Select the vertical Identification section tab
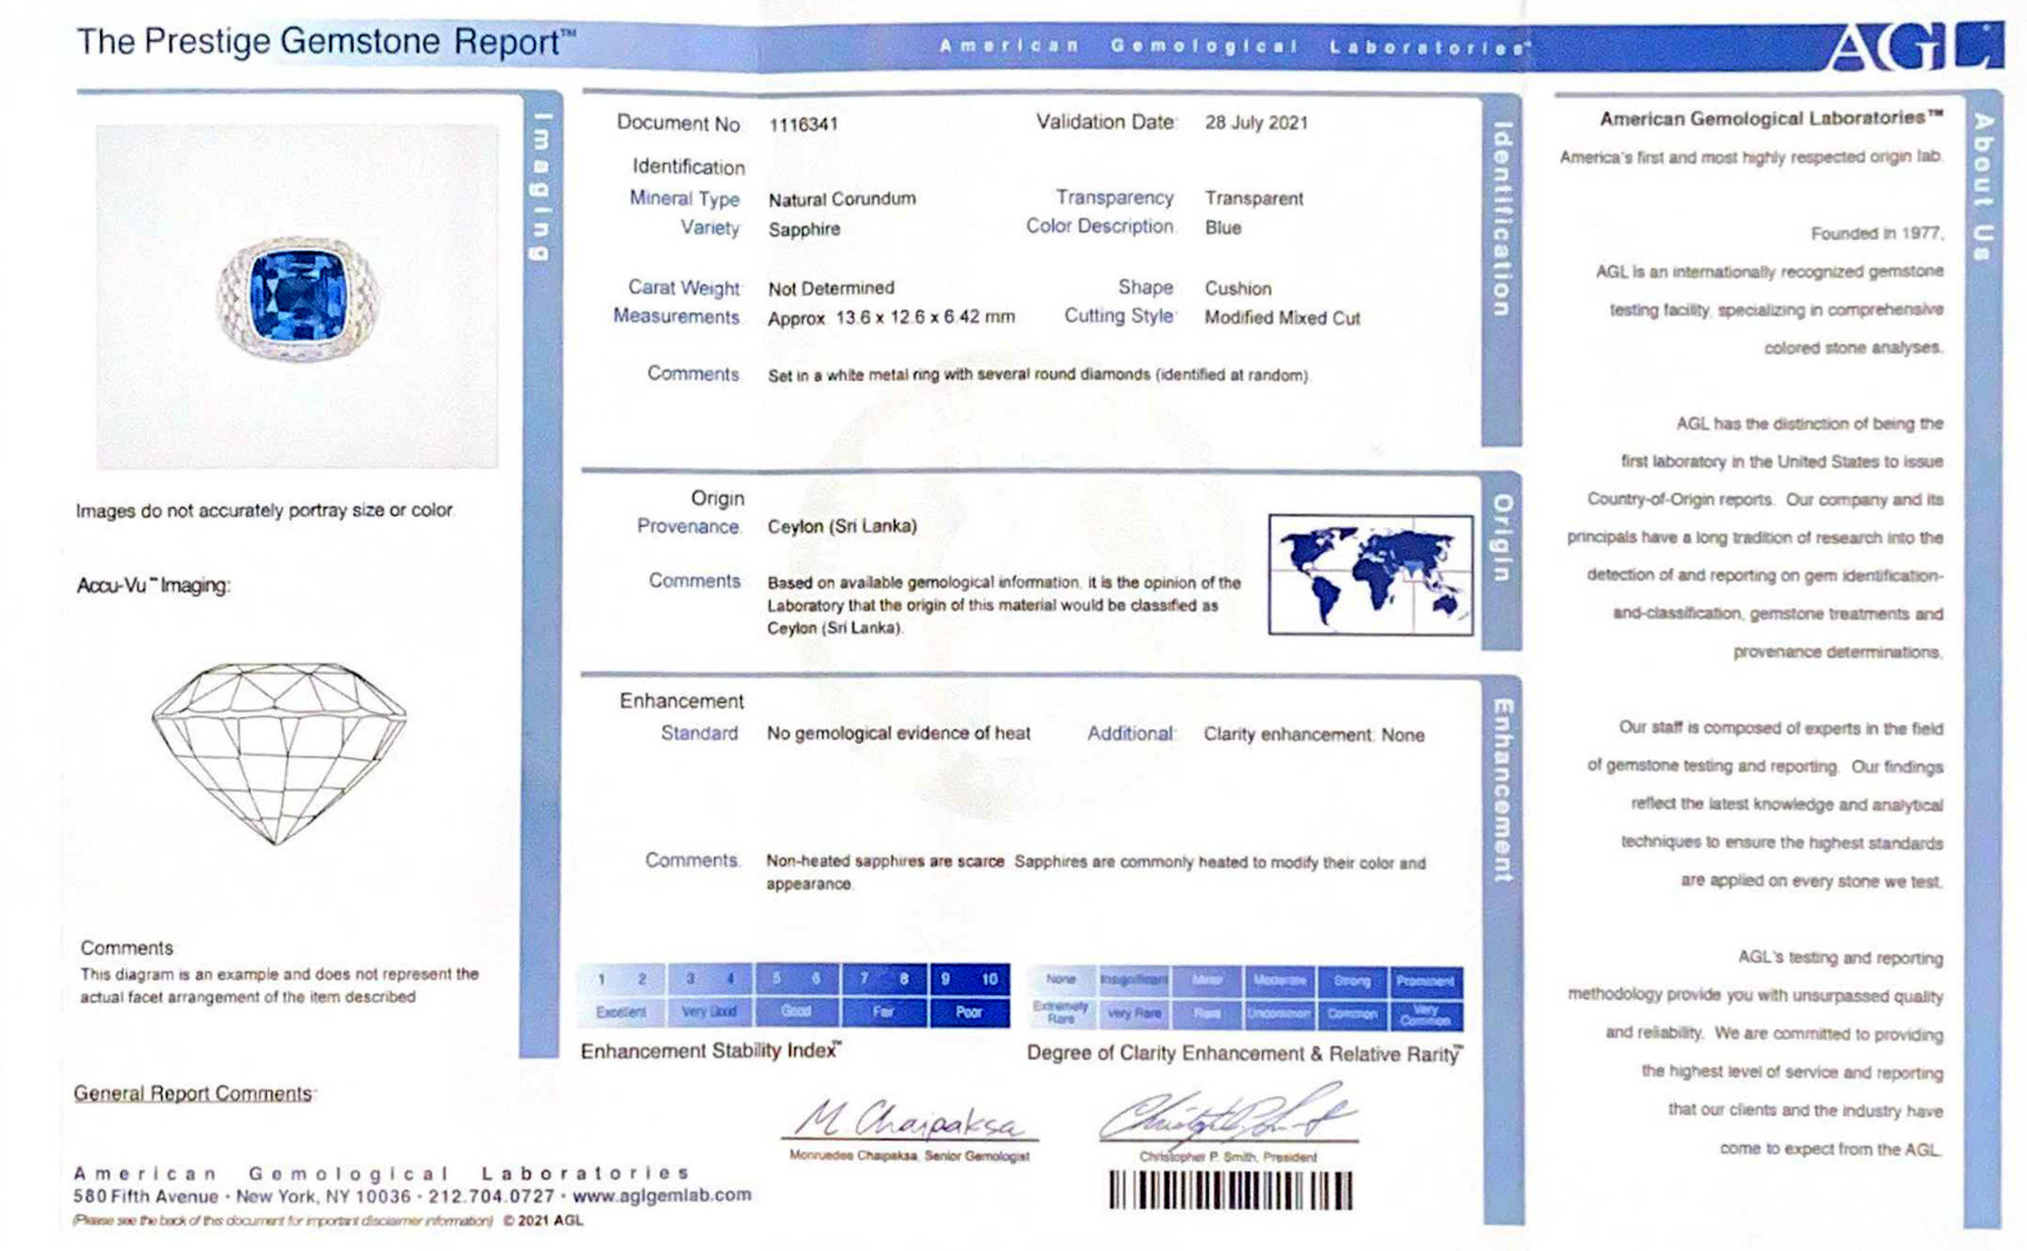2027x1251 pixels. pos(1501,219)
